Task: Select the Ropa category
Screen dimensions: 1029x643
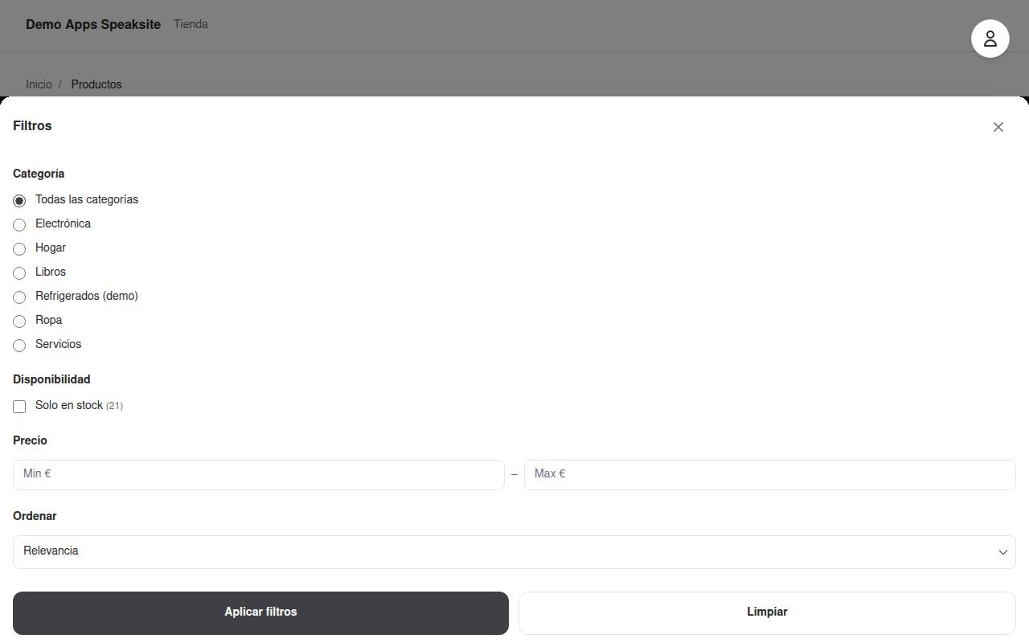Action: [19, 321]
